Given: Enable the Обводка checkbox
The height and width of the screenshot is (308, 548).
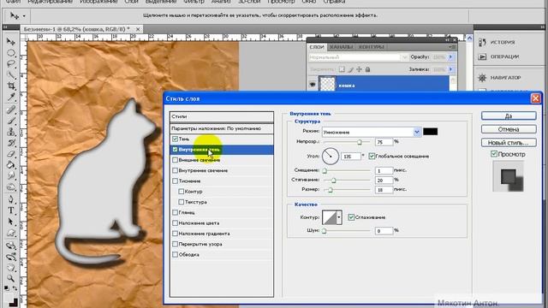Looking at the screenshot, I should pyautogui.click(x=175, y=255).
